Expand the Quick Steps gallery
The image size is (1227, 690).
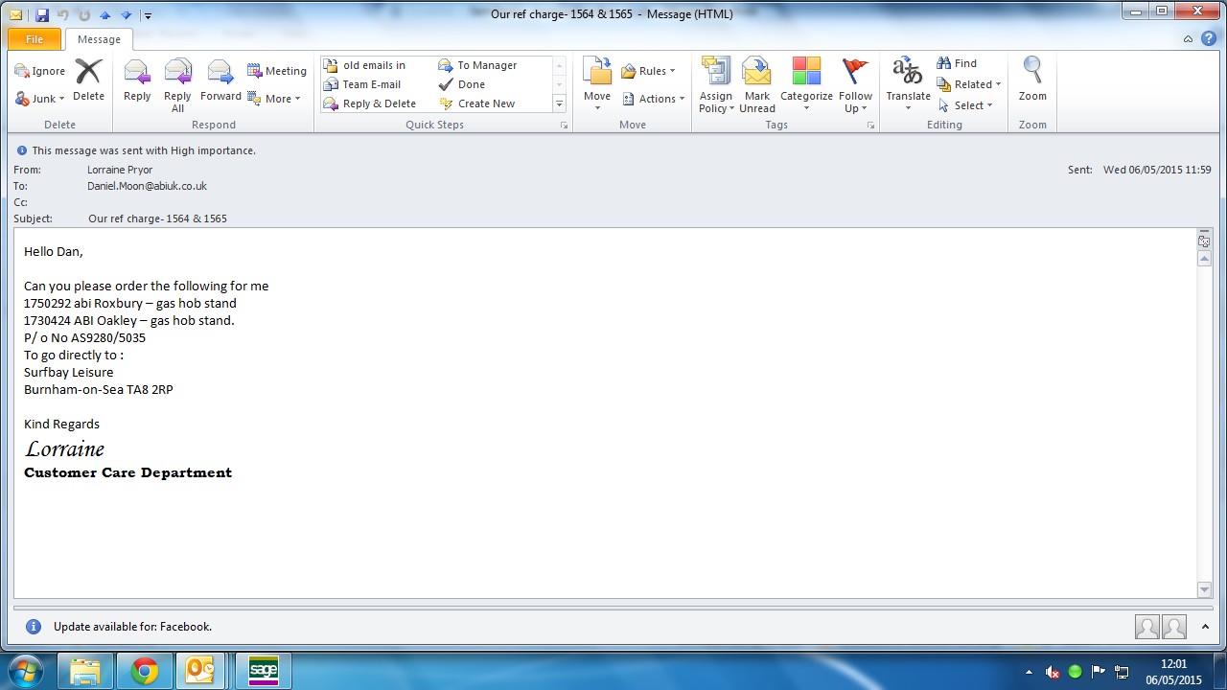coord(560,103)
